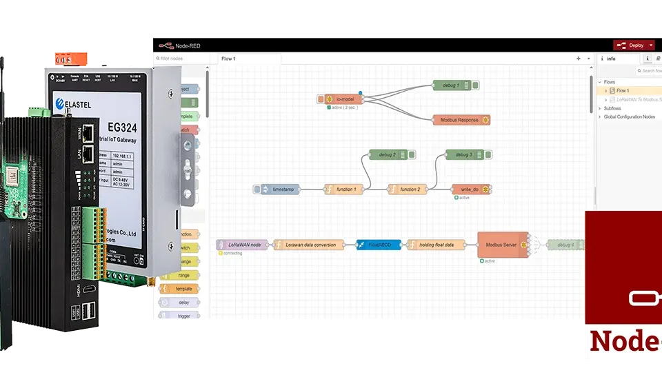This screenshot has width=662, height=377.
Task: Expand the LoRaWAN To Modbus tree entry
Action: [606, 100]
